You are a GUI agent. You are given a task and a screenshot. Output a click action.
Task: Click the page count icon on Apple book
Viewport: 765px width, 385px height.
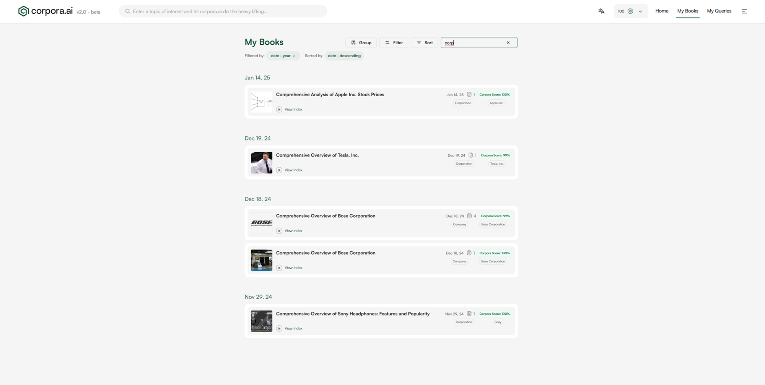tap(469, 94)
